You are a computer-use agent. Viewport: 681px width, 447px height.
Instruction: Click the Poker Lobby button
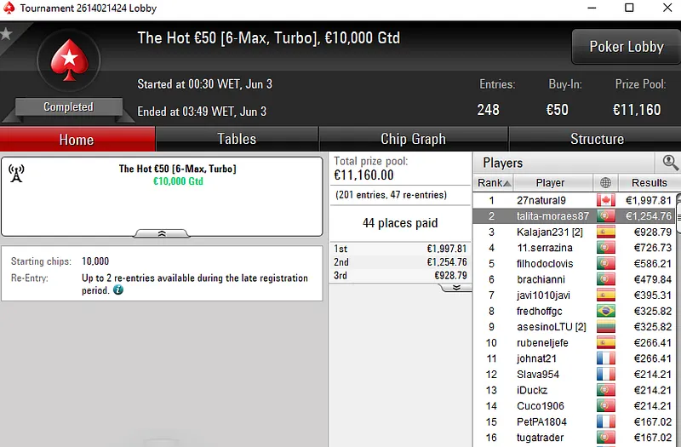[x=626, y=47]
